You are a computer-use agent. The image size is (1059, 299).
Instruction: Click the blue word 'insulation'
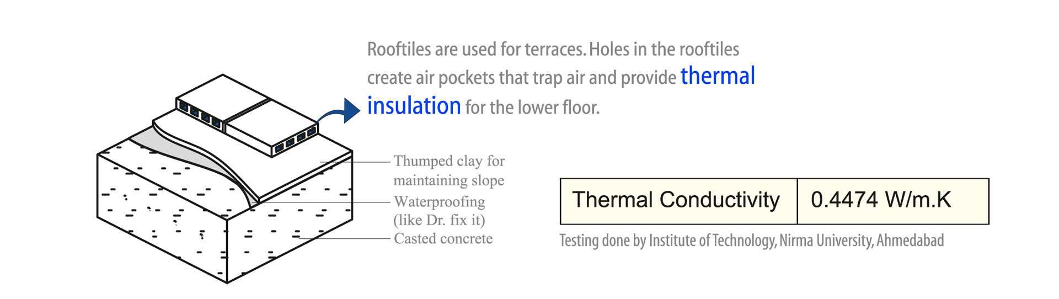414,106
